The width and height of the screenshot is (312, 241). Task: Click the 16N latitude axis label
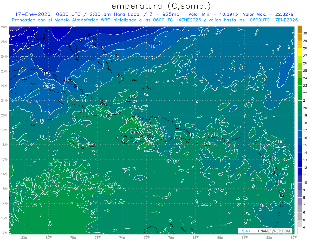[4, 174]
